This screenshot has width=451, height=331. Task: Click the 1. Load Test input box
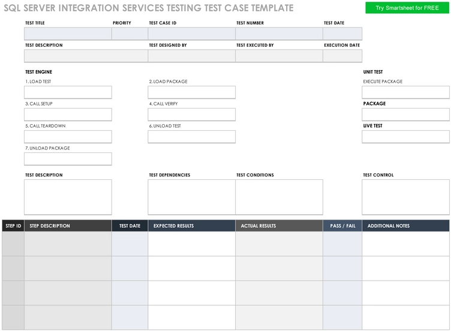pos(68,92)
